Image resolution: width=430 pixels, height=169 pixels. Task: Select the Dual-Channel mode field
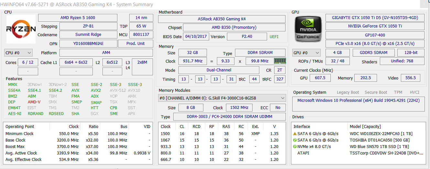[x=219, y=70]
